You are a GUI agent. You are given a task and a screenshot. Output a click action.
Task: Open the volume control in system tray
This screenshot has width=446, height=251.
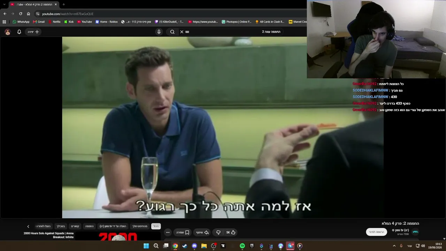tap(423, 246)
